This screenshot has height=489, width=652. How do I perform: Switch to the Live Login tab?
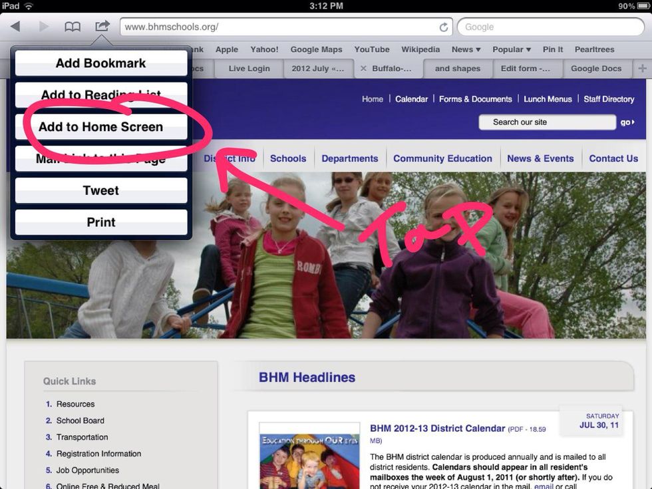[249, 69]
